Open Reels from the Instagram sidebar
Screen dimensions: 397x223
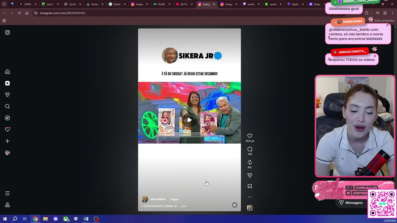click(7, 83)
